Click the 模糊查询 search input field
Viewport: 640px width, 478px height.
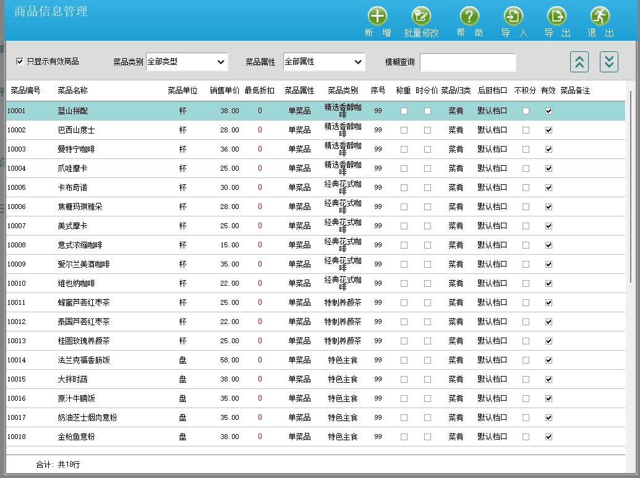[467, 62]
